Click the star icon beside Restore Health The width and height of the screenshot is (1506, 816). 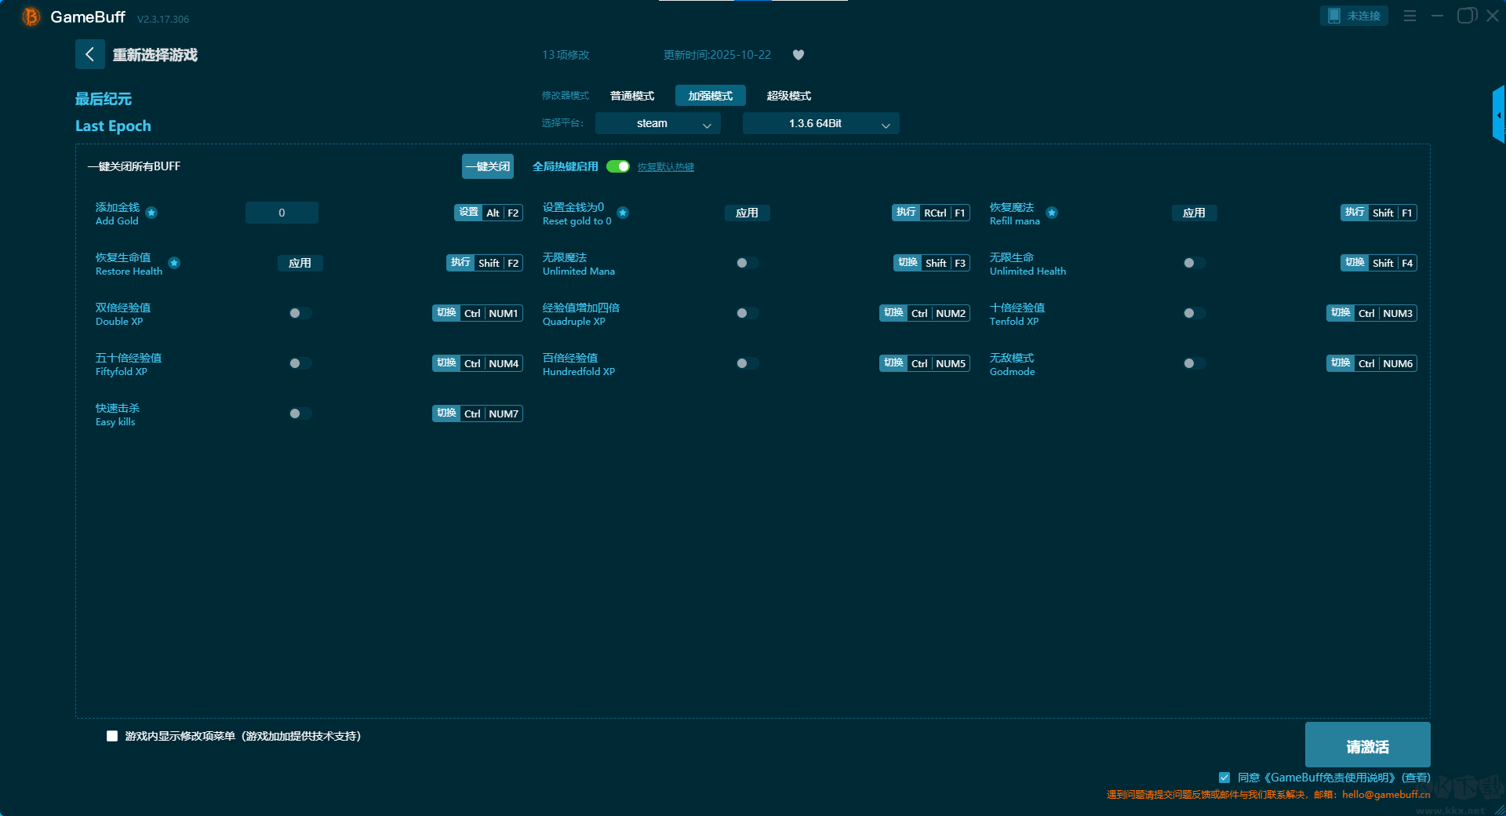tap(174, 263)
